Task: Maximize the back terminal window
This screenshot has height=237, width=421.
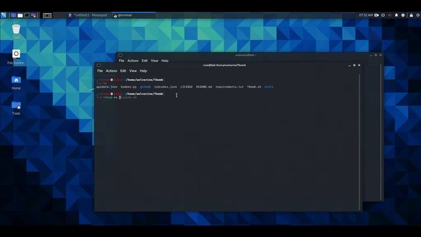Action: tap(376, 55)
